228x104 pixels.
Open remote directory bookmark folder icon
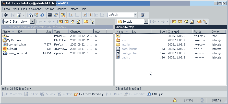[x=199, y=22]
